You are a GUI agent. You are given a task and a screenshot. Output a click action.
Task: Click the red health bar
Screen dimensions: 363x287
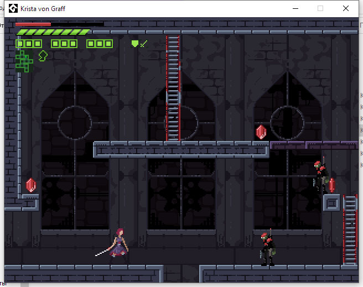pyautogui.click(x=33, y=24)
